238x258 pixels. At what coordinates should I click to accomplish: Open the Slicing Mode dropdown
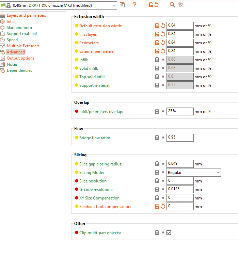click(193, 173)
